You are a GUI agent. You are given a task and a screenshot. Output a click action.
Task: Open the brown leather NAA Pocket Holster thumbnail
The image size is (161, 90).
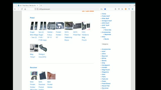pos(51,75)
